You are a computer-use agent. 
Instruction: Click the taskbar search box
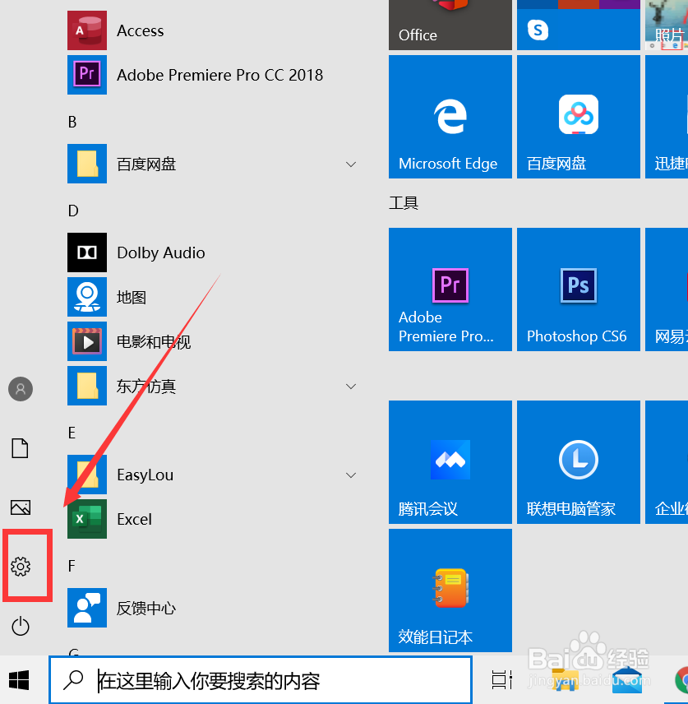[261, 680]
